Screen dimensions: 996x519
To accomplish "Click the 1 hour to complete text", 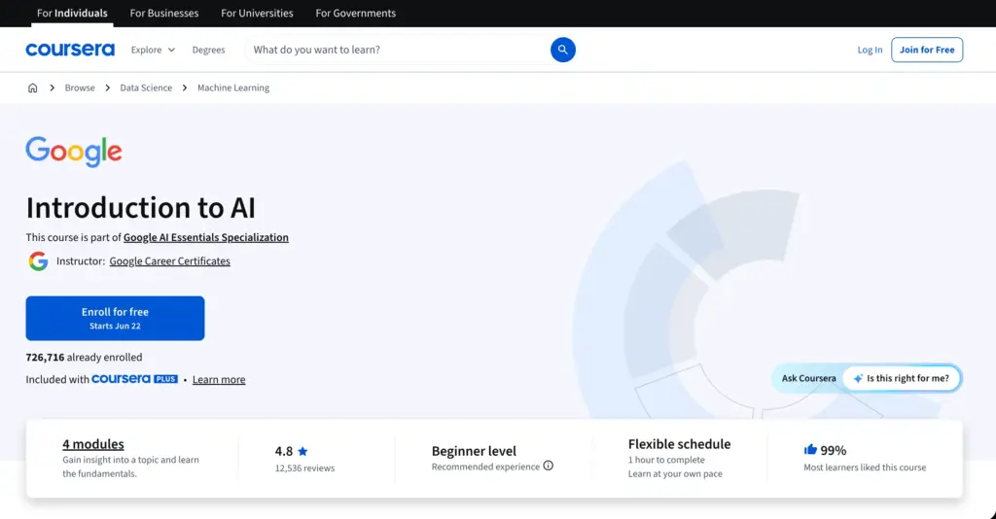I will click(x=666, y=460).
